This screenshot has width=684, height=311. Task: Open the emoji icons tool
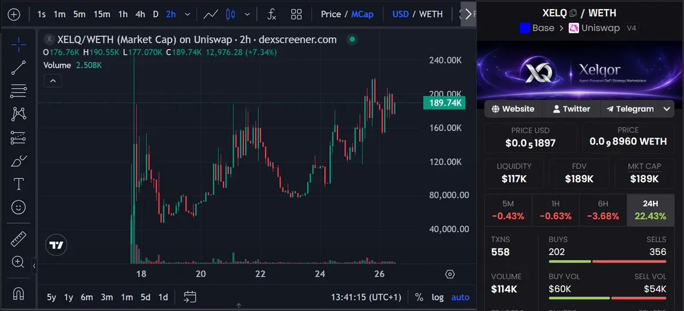tap(18, 207)
